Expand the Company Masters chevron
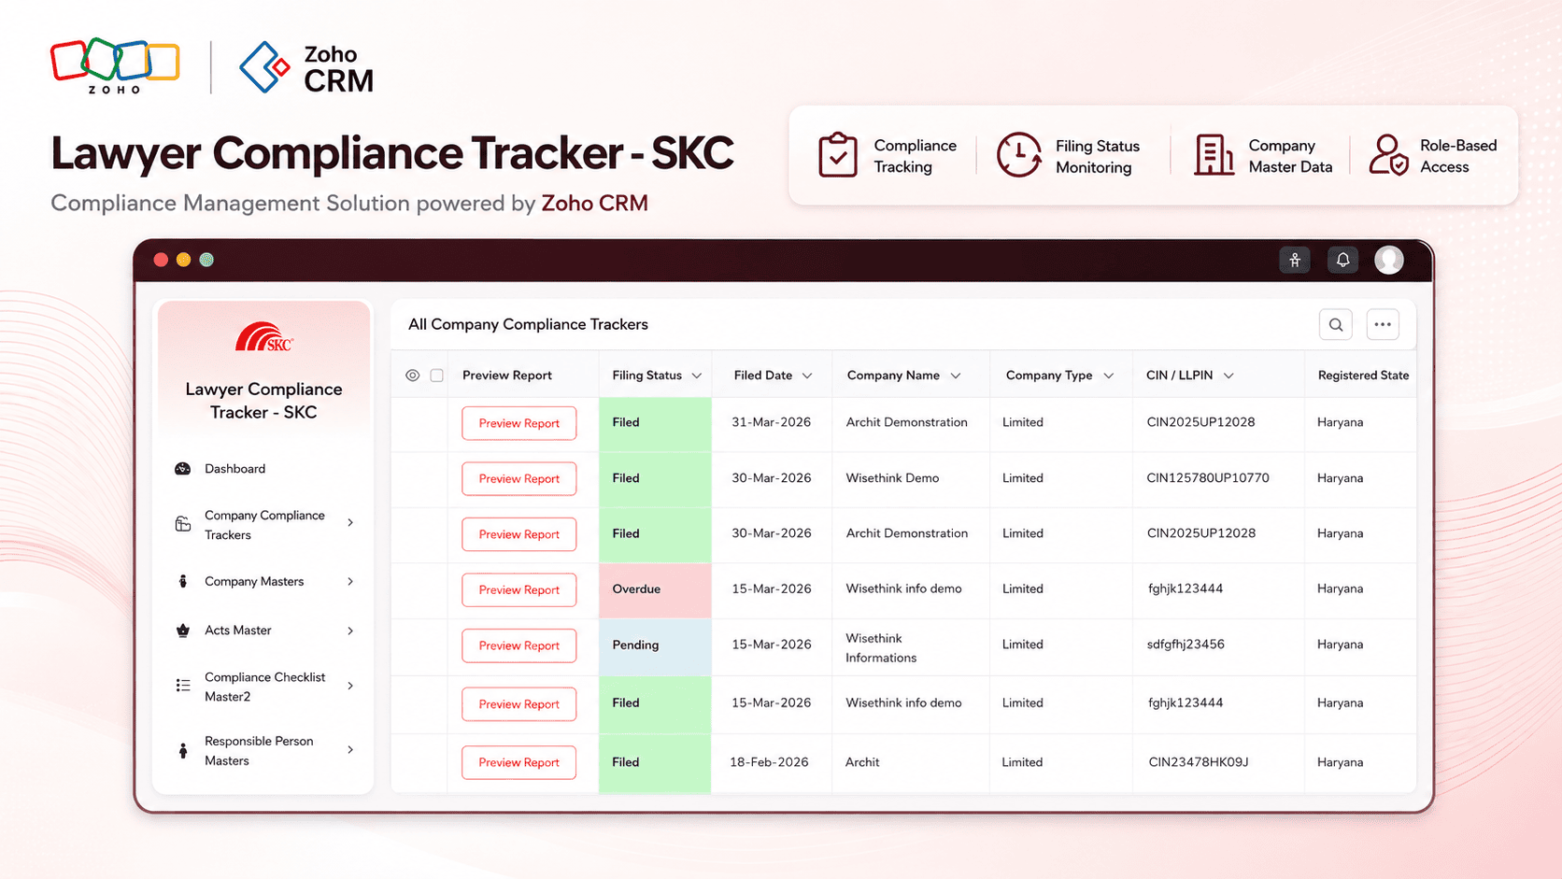1562x879 pixels. pyautogui.click(x=350, y=581)
